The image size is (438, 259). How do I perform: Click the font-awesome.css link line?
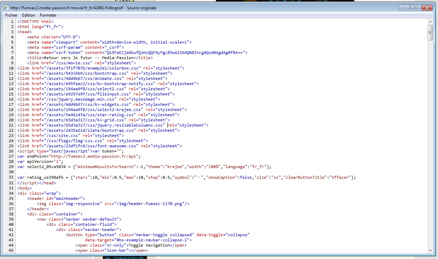tap(100, 146)
